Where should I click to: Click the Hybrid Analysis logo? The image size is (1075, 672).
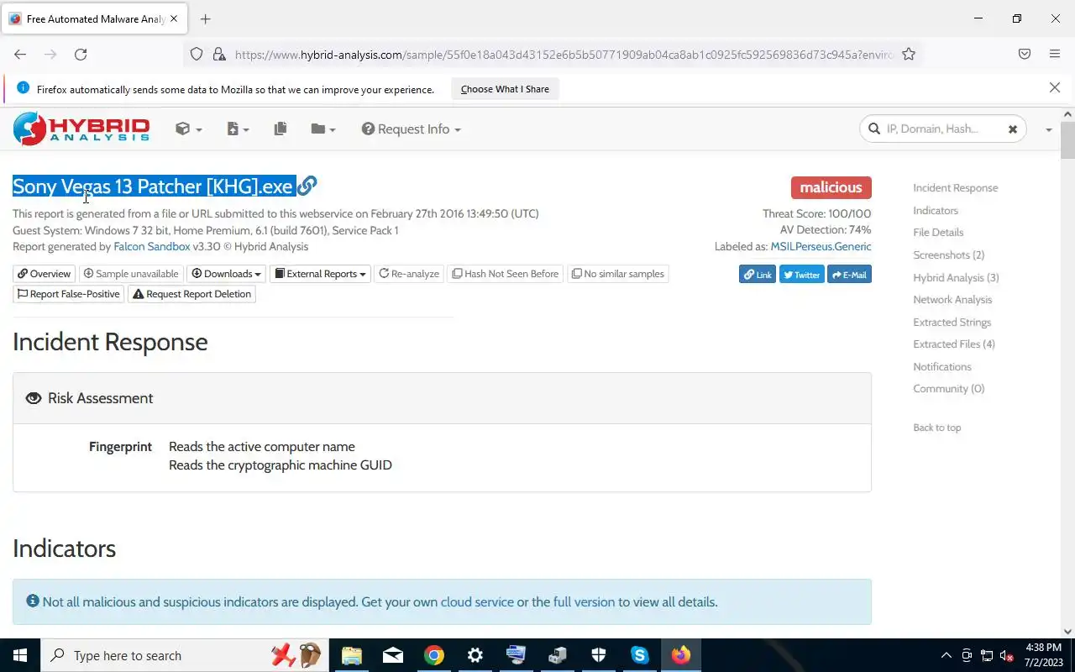point(81,129)
